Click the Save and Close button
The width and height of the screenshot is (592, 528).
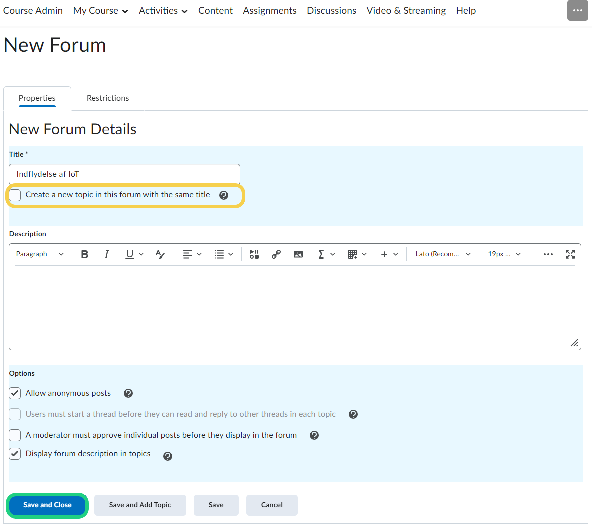click(47, 505)
